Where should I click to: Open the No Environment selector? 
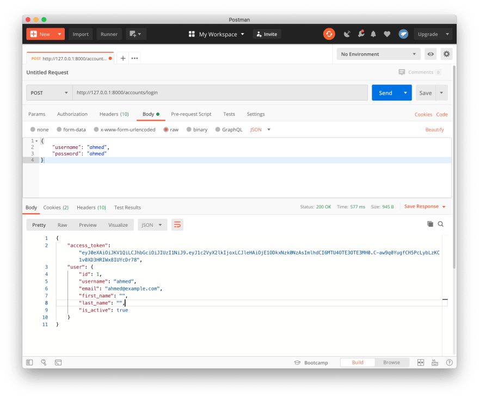(378, 54)
